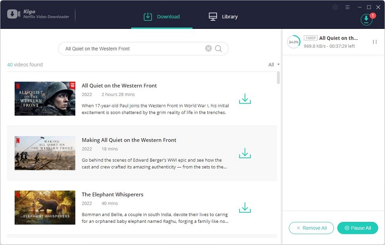Click the description about Edward Berger's WWI epic
This screenshot has width=385, height=245.
[154, 164]
